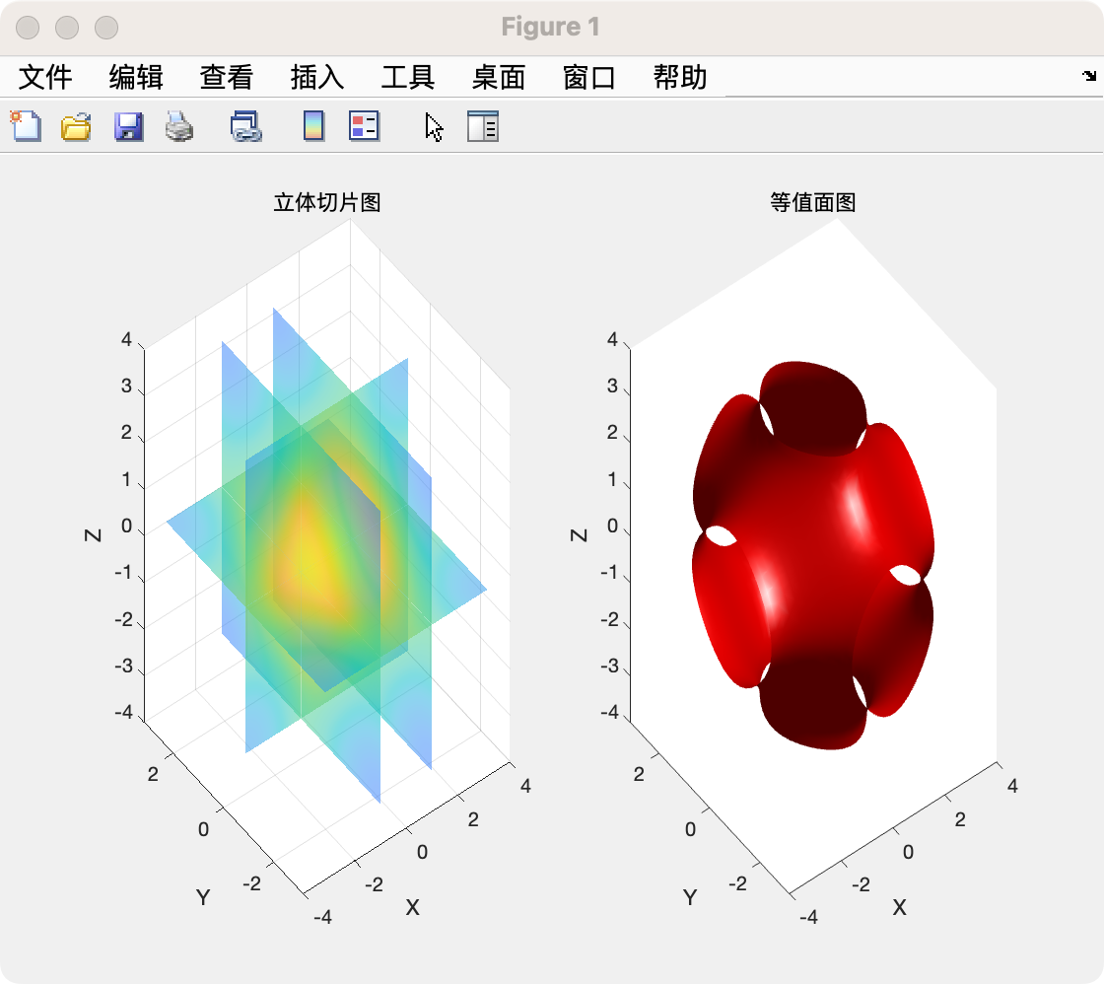This screenshot has height=984, width=1104.
Task: Open the 编辑 menu
Action: (136, 77)
